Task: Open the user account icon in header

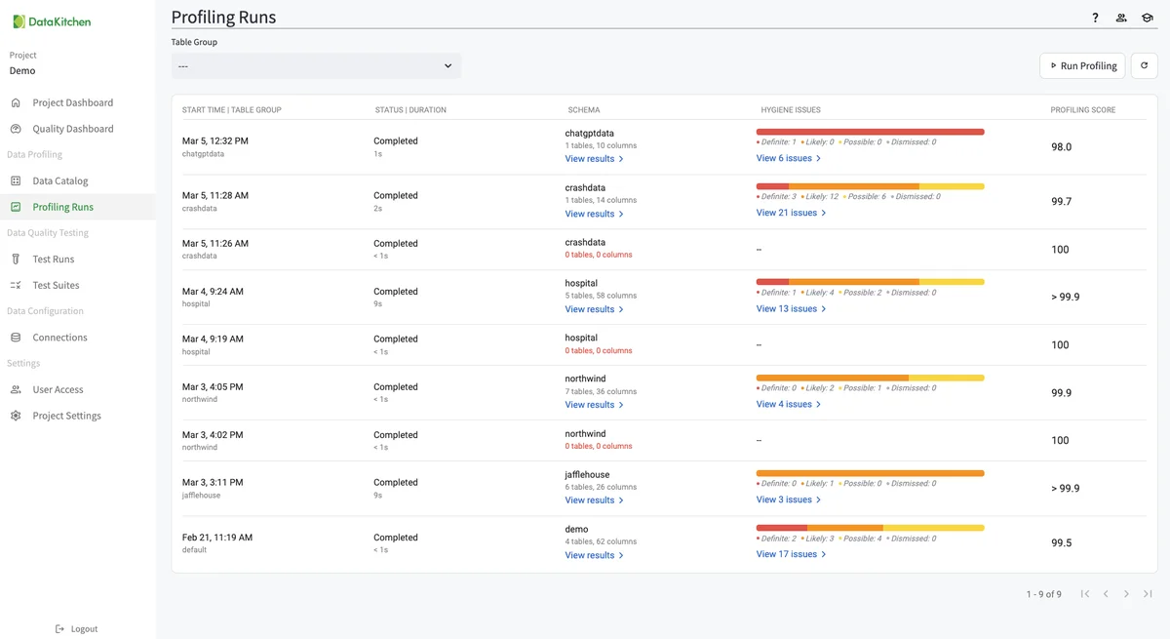Action: click(x=1121, y=18)
